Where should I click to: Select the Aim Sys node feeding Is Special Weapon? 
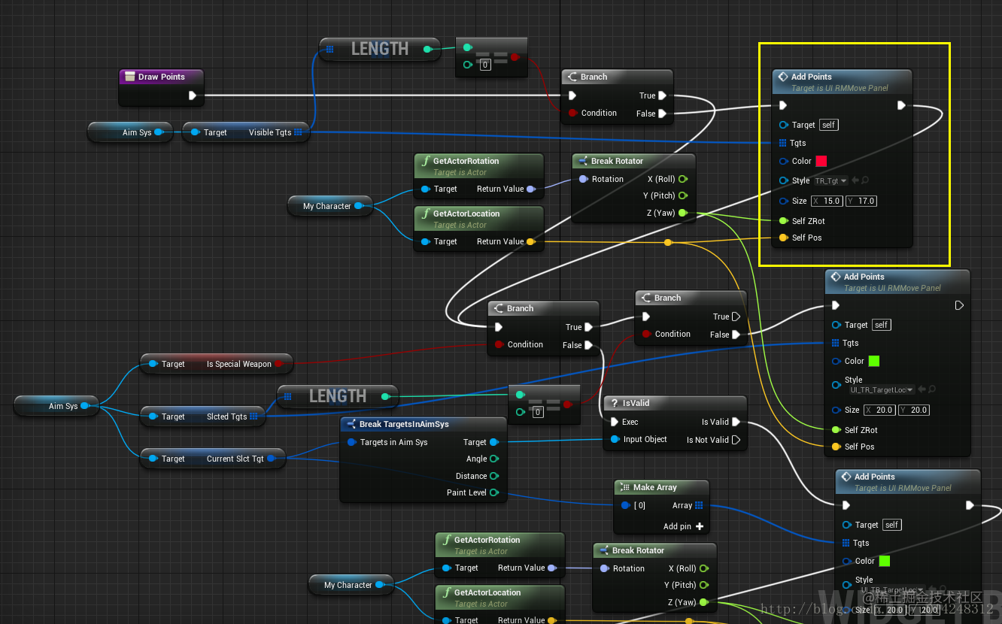point(57,406)
